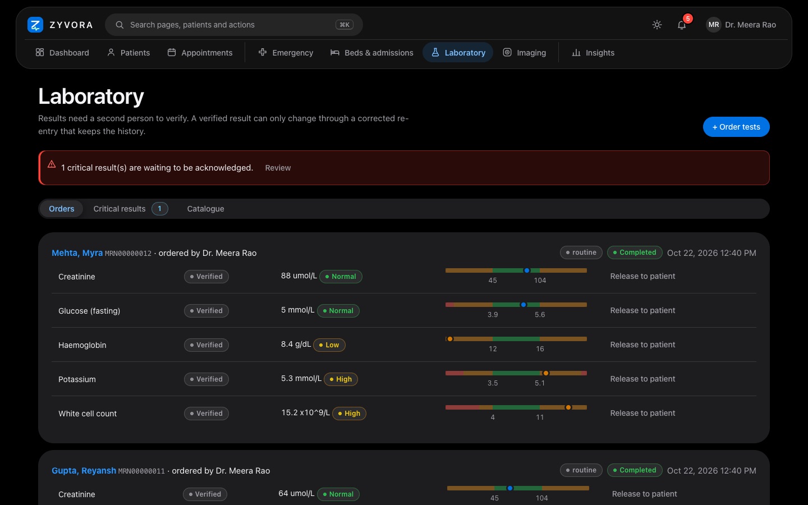Click the search magnifier icon

pyautogui.click(x=120, y=25)
